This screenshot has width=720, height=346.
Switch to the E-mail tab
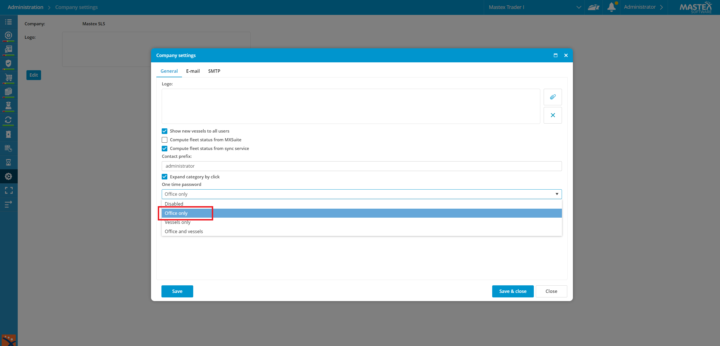193,71
